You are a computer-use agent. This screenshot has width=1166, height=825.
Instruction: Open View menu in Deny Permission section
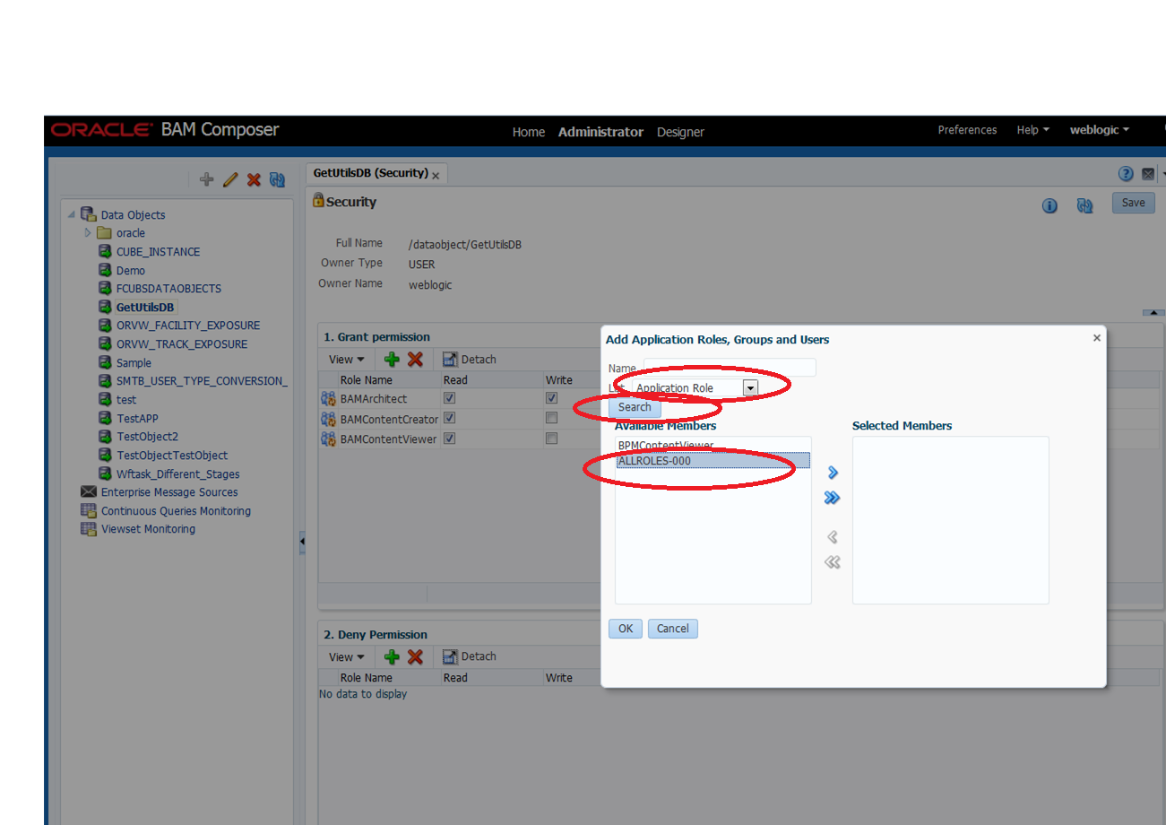pyautogui.click(x=346, y=656)
